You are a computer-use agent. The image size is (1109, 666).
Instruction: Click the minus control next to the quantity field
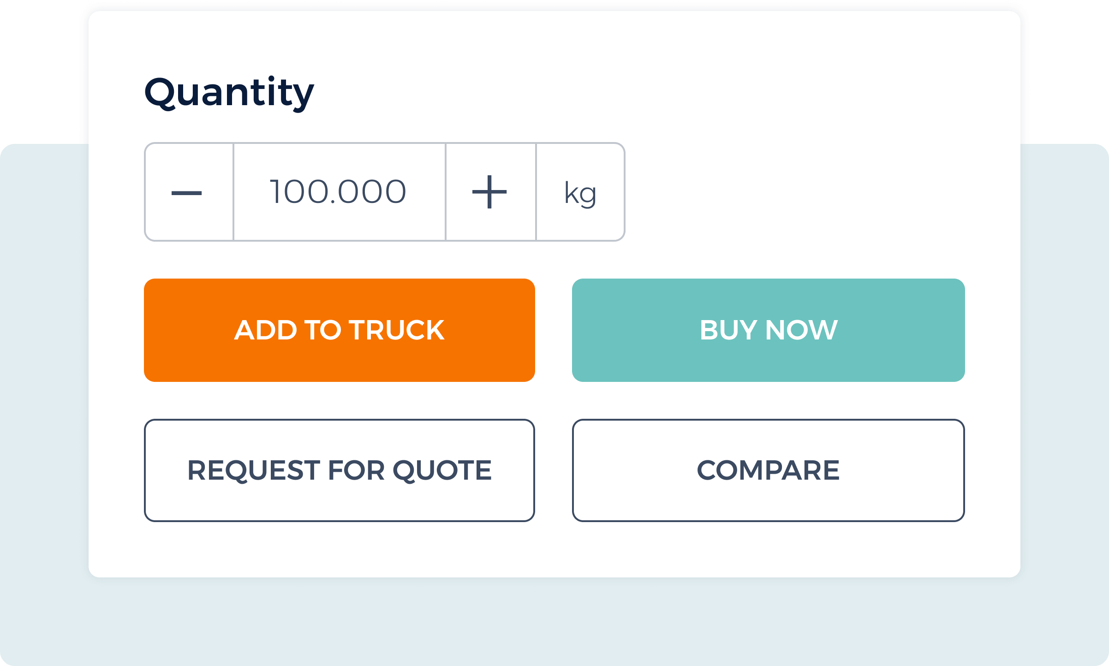(189, 191)
